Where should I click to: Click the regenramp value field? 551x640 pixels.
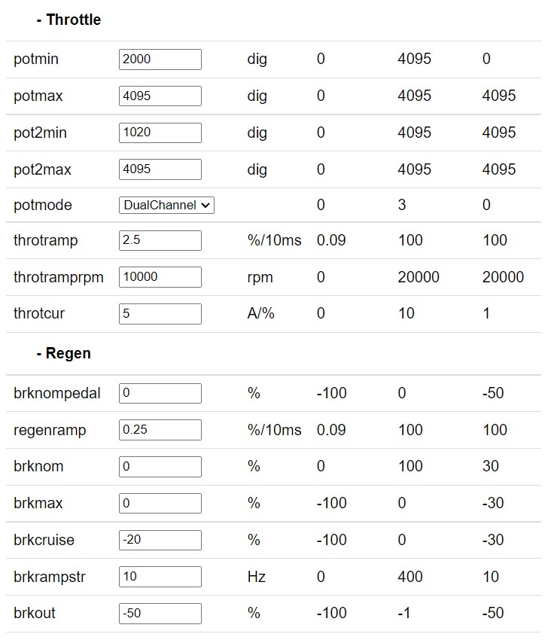click(160, 430)
